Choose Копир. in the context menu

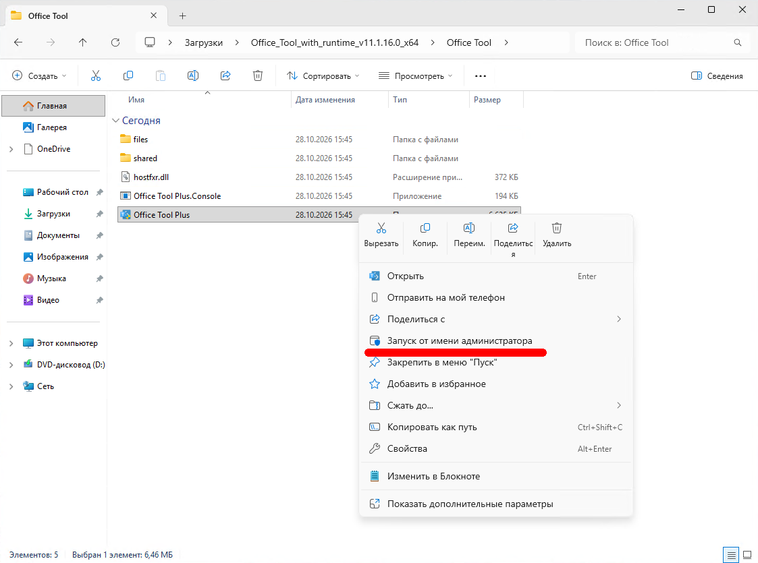(425, 235)
